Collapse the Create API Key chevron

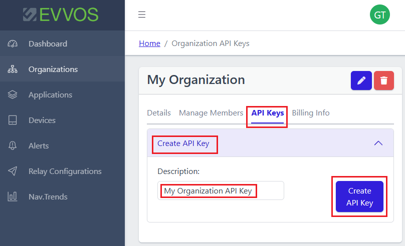(378, 143)
